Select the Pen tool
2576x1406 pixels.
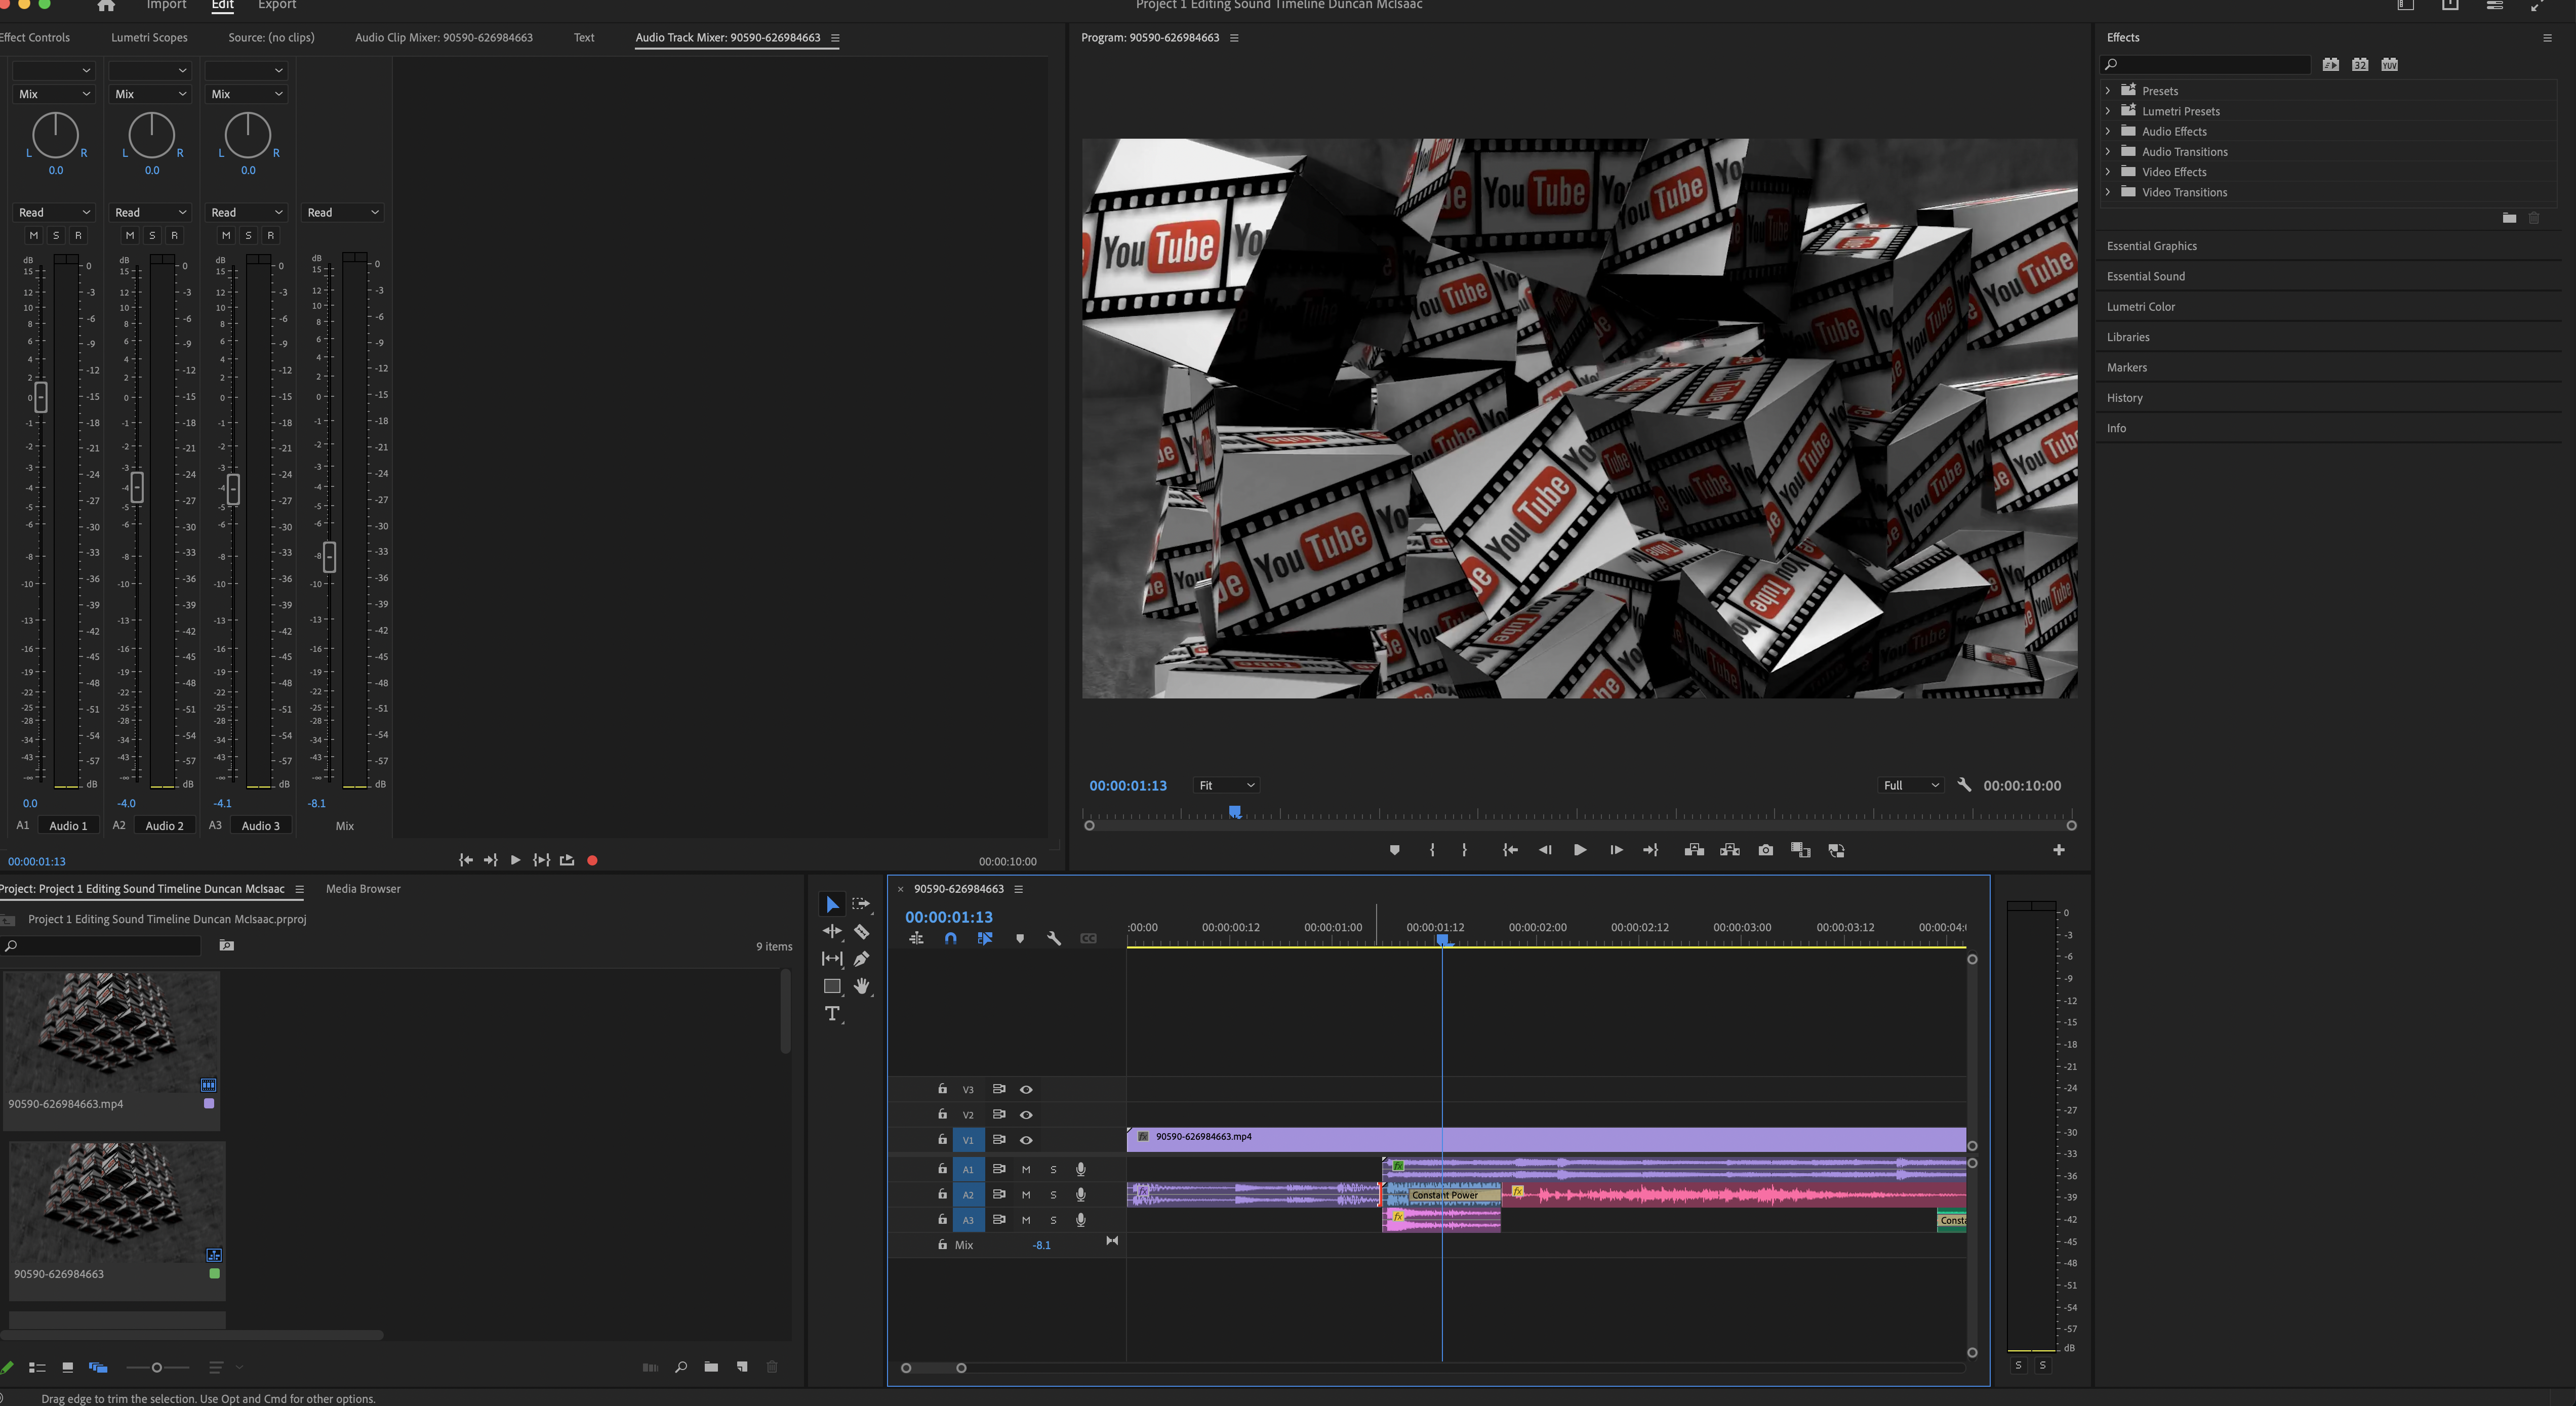click(861, 958)
